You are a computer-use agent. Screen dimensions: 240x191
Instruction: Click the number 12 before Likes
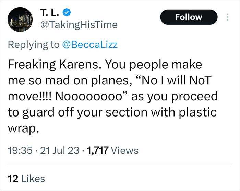(x=12, y=178)
